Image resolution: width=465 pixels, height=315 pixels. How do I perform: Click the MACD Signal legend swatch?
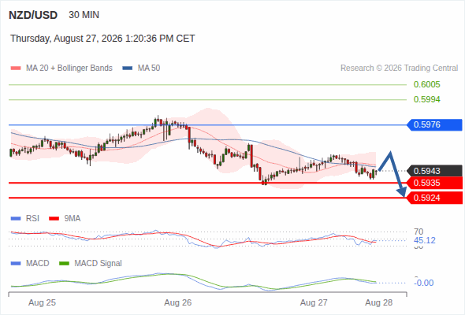click(x=64, y=264)
